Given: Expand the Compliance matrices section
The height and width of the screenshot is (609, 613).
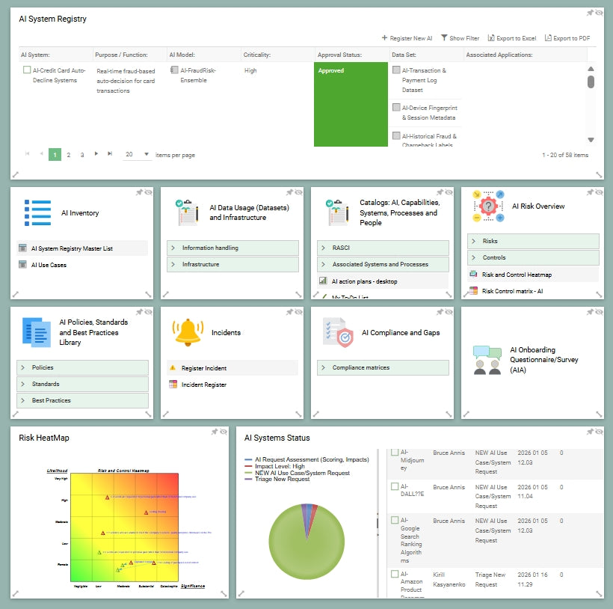Looking at the screenshot, I should click(x=383, y=367).
